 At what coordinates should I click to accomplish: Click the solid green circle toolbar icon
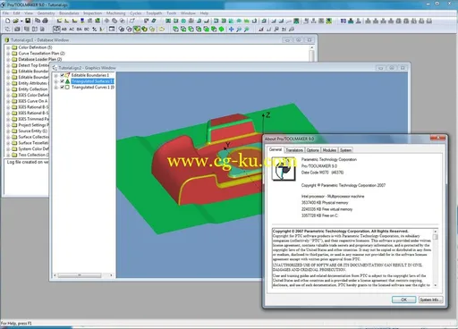[221, 30]
